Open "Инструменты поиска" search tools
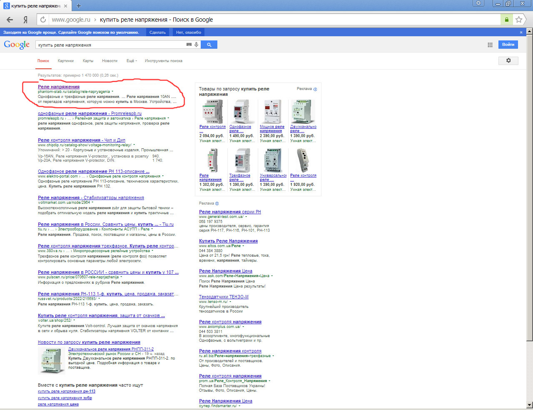The image size is (533, 410). point(164,61)
